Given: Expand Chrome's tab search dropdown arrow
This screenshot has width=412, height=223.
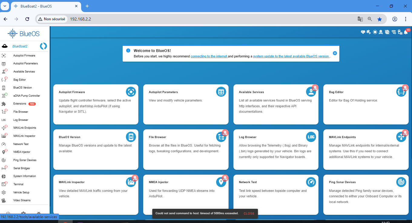Looking at the screenshot, I should (x=5, y=6).
